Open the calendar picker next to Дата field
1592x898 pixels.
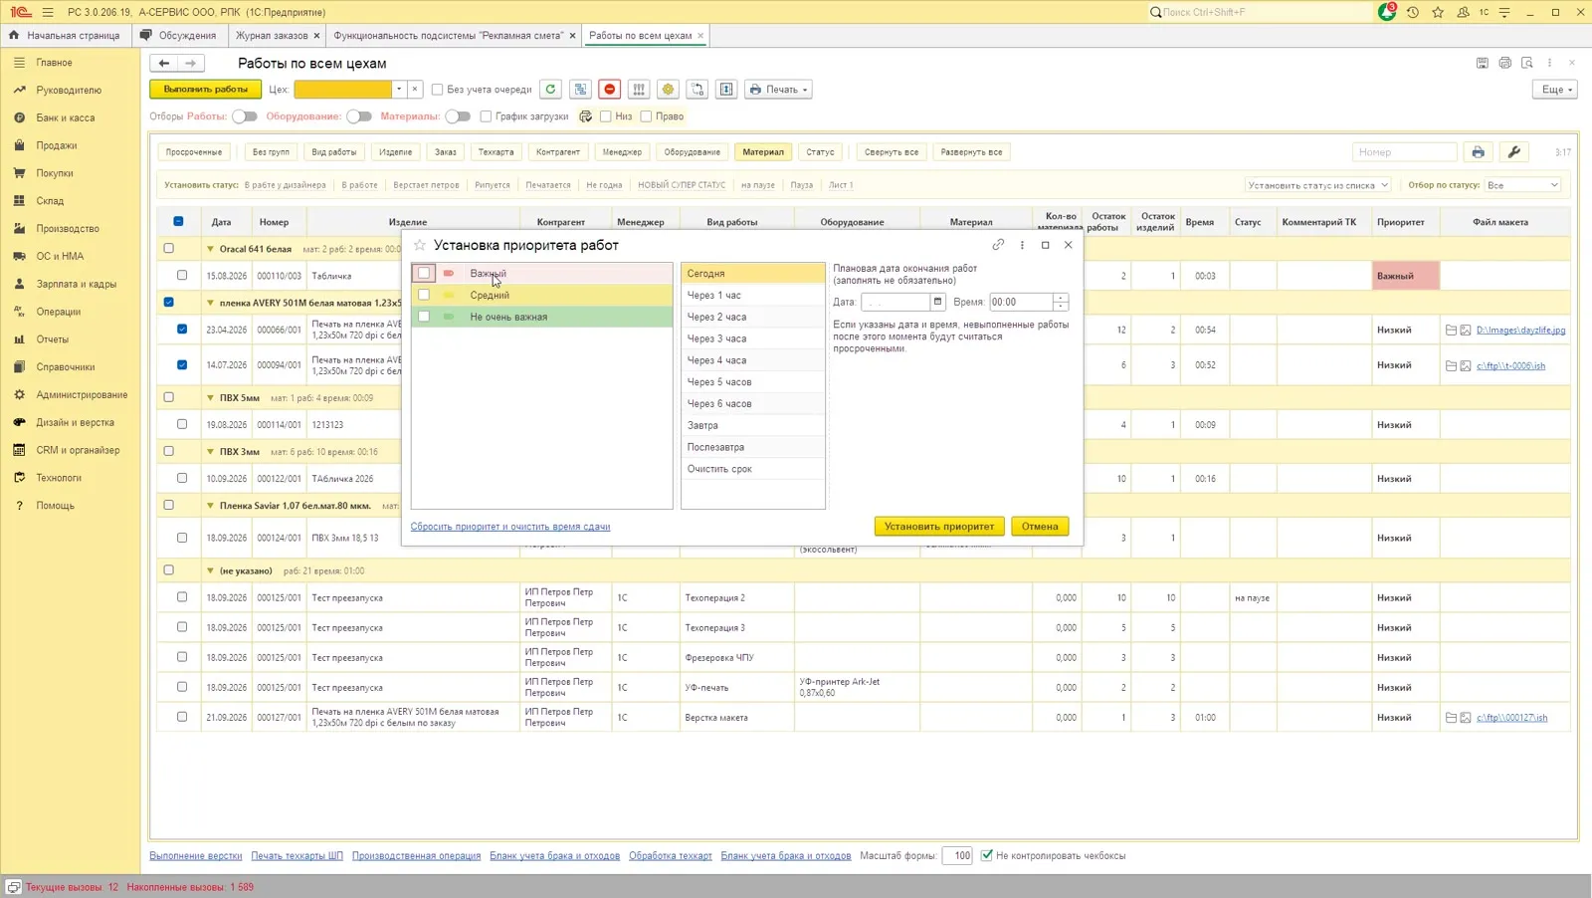tap(937, 302)
